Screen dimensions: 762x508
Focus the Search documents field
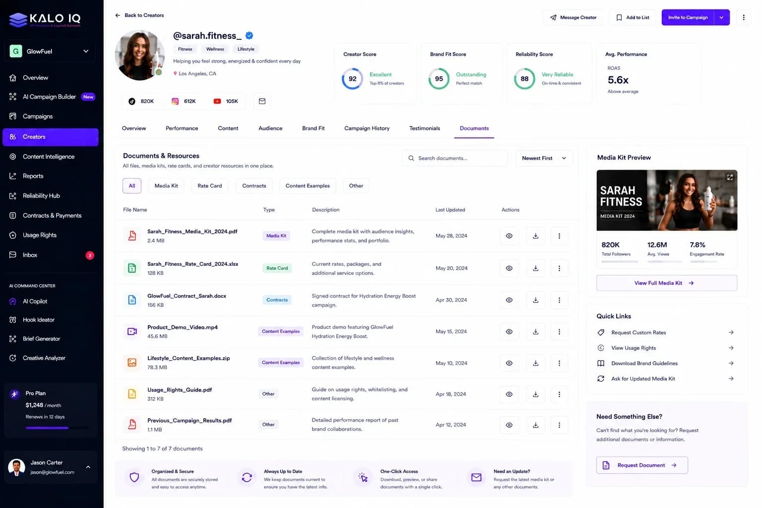click(x=455, y=158)
